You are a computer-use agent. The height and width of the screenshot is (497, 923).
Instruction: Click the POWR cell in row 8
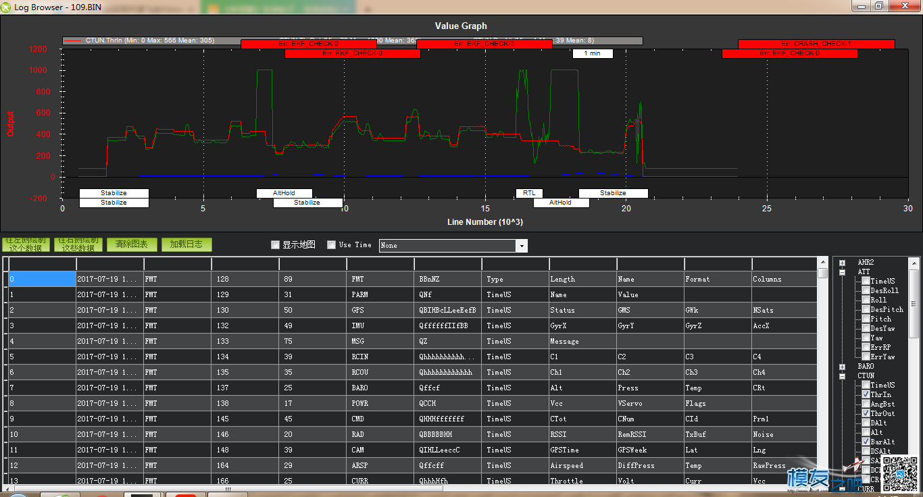tap(380, 403)
